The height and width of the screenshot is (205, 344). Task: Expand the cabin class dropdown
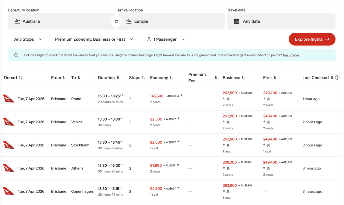tap(94, 39)
